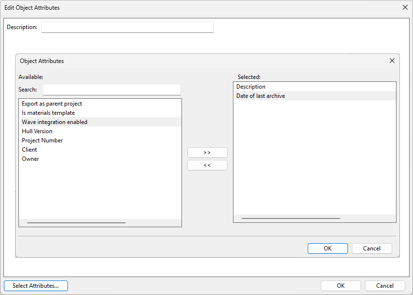This screenshot has height=295, width=413.
Task: Close the Edit Object Attributes window
Action: tap(405, 7)
